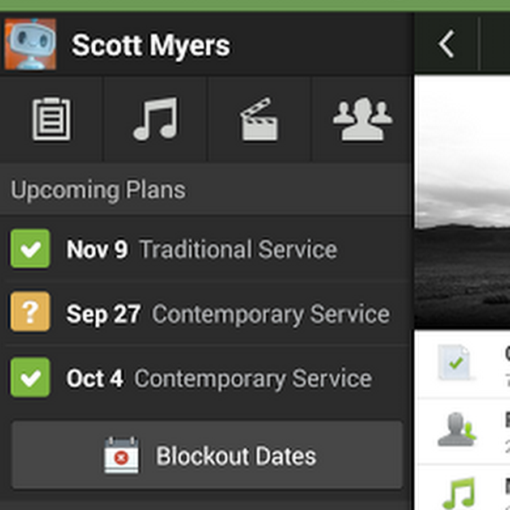Click the yellow question mark for Sep 27
Image resolution: width=510 pixels, height=510 pixels.
30,312
